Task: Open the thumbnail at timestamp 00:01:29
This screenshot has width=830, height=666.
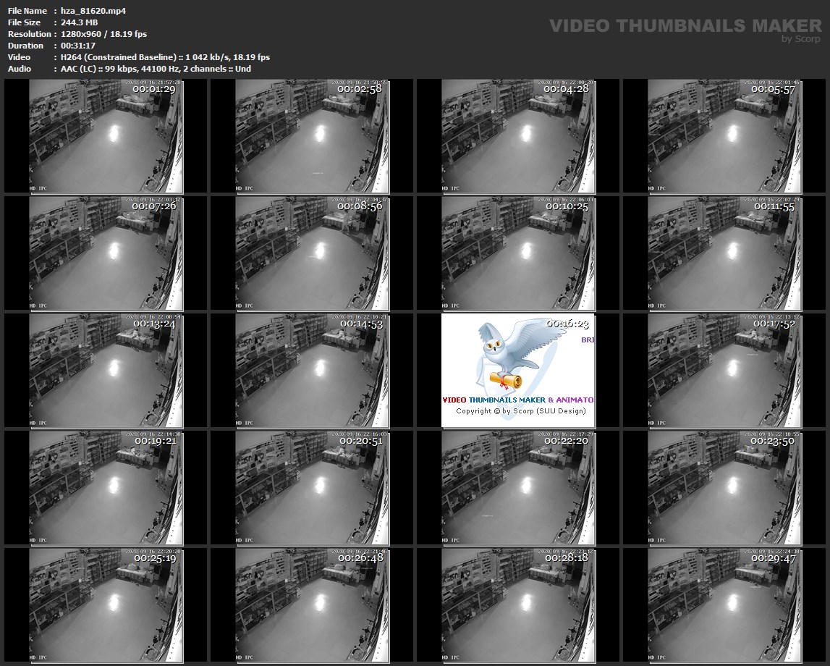Action: click(x=106, y=136)
